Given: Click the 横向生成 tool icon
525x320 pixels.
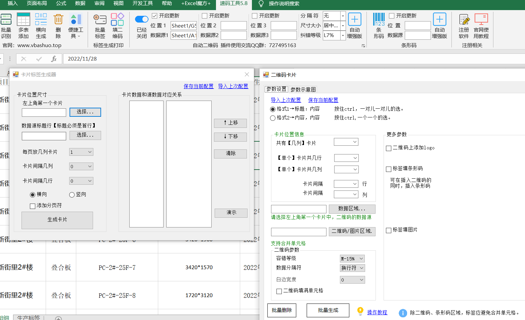Looking at the screenshot, I should coord(41,25).
